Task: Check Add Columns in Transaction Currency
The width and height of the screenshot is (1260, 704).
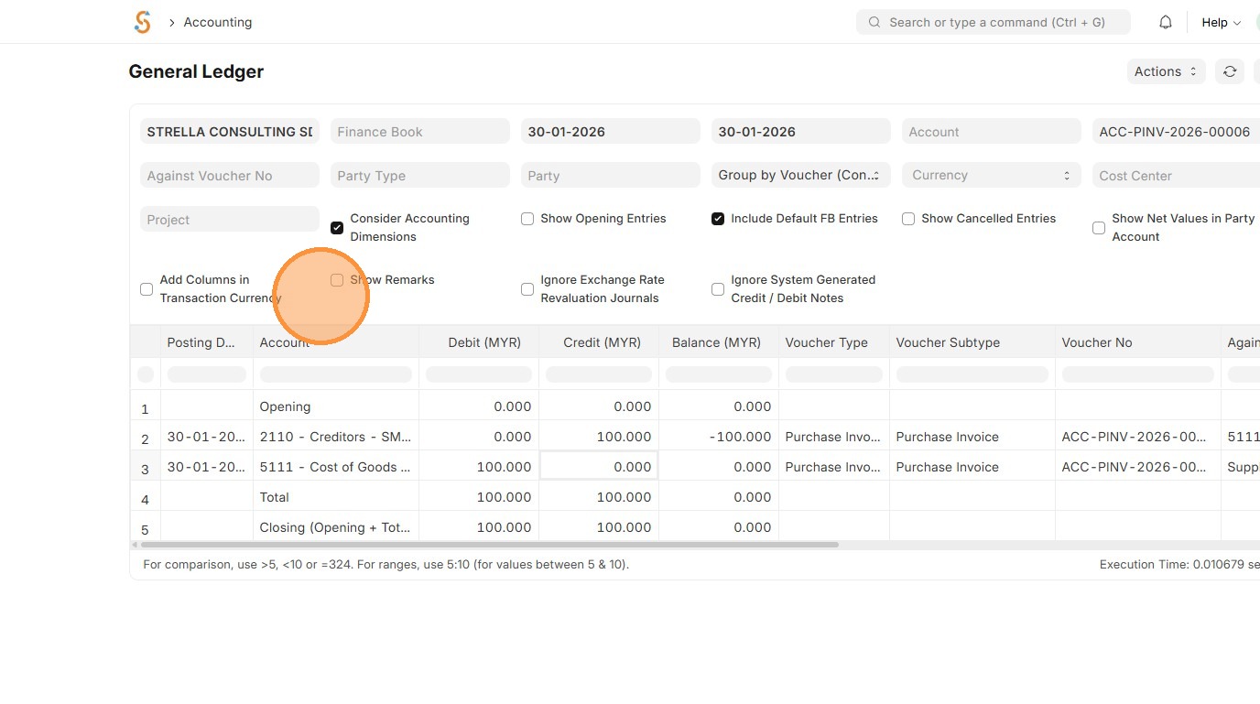Action: coord(147,289)
